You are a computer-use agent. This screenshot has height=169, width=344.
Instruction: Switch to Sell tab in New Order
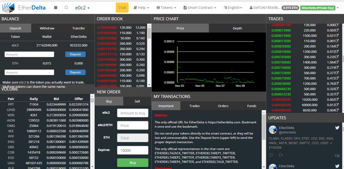137,101
